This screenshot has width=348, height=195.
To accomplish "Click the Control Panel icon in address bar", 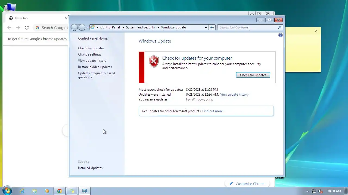I will (93, 27).
